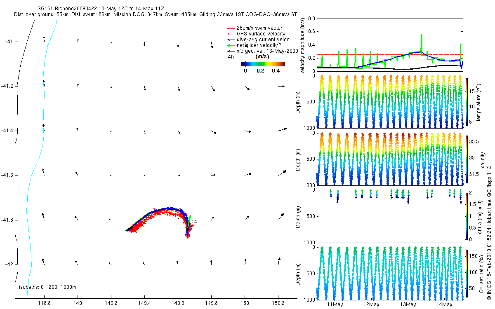Click longitude tick label '149.2'
This screenshot has width=495, height=309.
[111, 303]
